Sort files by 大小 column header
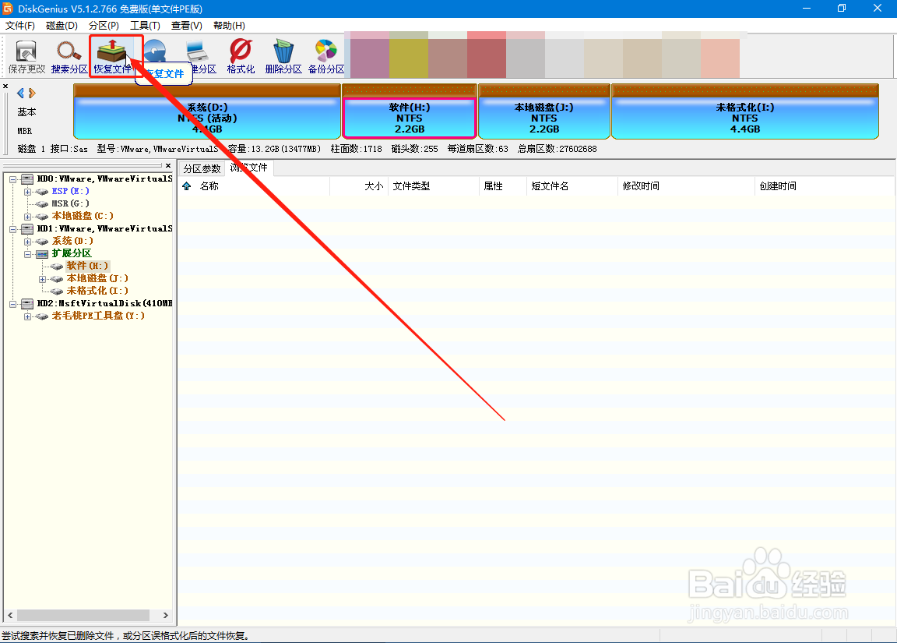Image resolution: width=897 pixels, height=643 pixels. click(359, 186)
